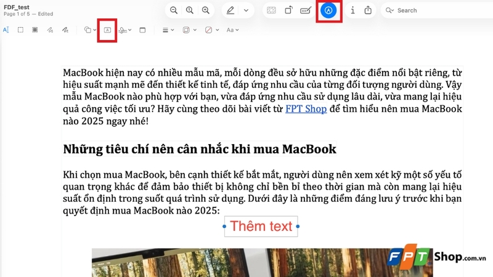Screen dimensions: 493x277
Task: Click heading "Những tiêu chí nên cân nhắc"
Action: (200, 149)
